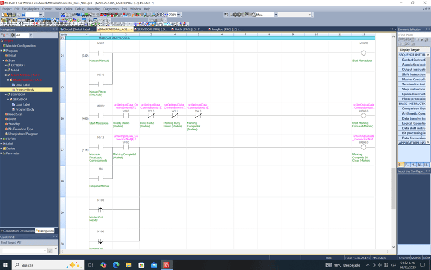Switch to ProgPou [PRG] tab

coord(225,29)
